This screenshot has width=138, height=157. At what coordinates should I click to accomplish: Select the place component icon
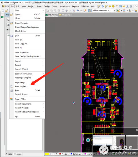[x=131, y=6]
